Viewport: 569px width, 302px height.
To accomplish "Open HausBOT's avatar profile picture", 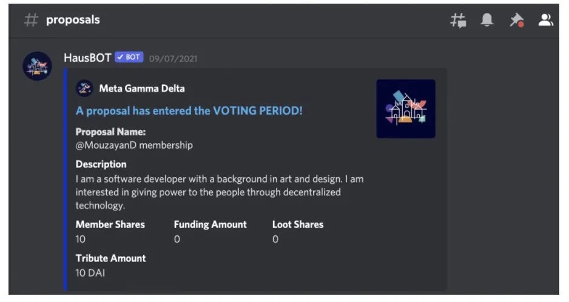I will [37, 66].
